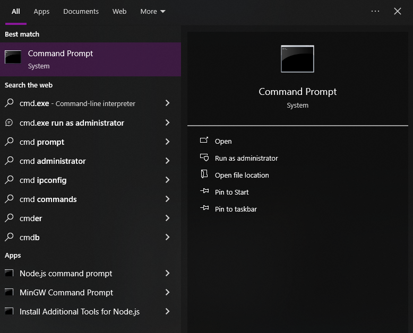Viewport: 413px width, 333px height.
Task: Switch to the All tab
Action: [16, 12]
